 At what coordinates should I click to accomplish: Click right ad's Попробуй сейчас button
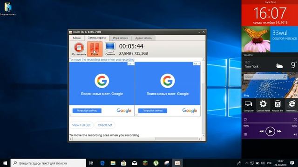point(153,110)
